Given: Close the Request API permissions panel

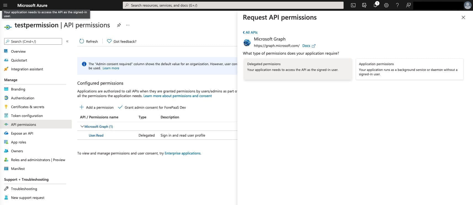Looking at the screenshot, I should (x=463, y=17).
